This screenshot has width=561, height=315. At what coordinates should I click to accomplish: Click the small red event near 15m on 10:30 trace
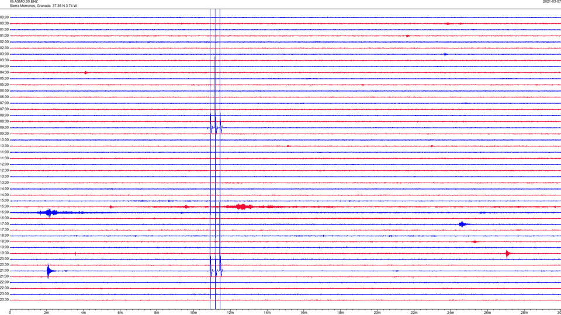pyautogui.click(x=288, y=146)
